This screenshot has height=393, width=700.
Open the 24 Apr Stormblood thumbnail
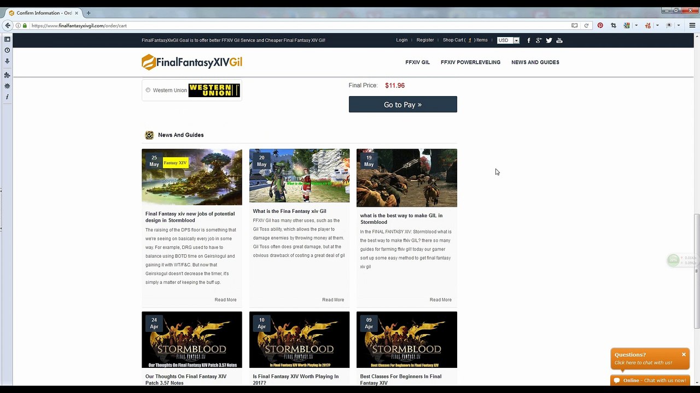[192, 340]
